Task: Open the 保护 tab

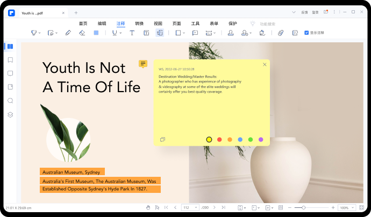Action: (x=232, y=24)
